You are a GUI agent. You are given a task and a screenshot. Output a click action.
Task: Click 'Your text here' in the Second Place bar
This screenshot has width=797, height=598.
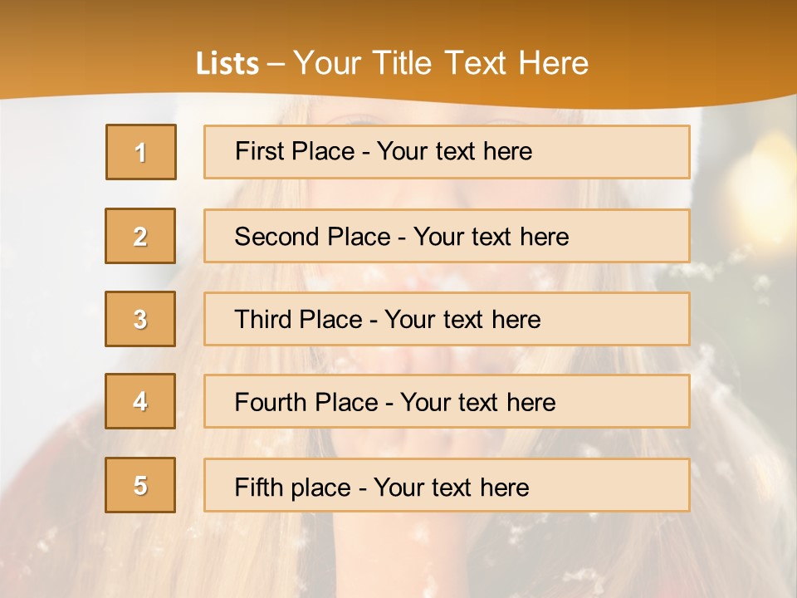(x=491, y=237)
